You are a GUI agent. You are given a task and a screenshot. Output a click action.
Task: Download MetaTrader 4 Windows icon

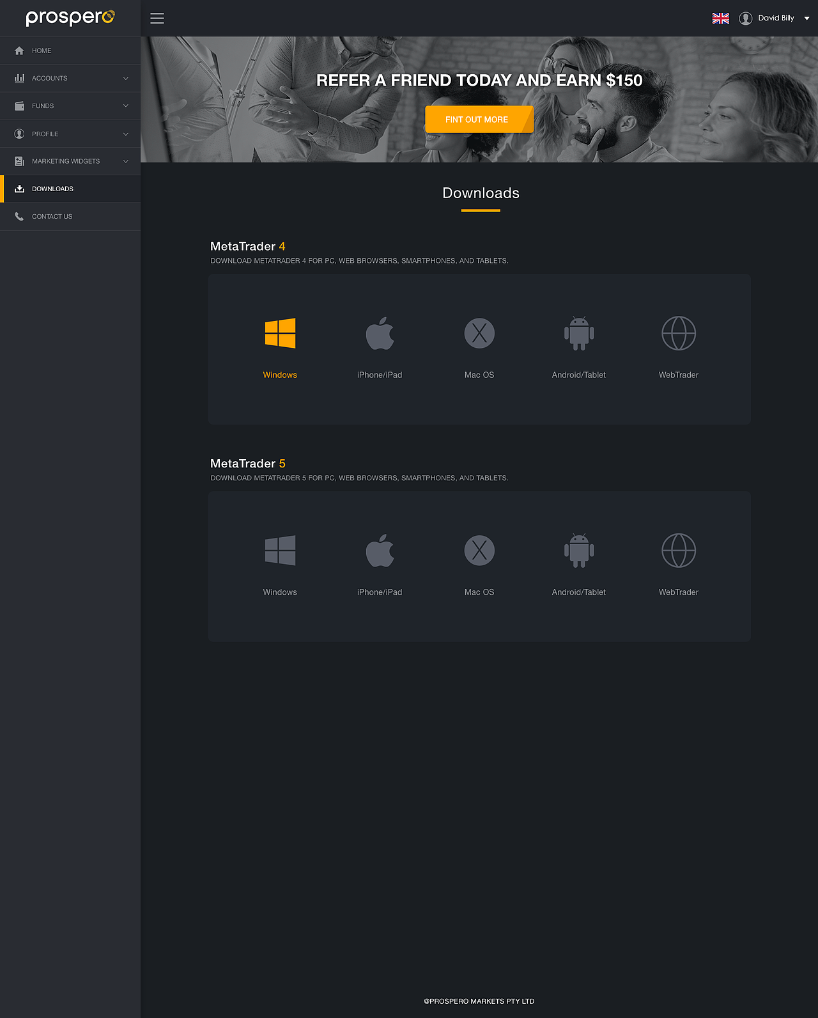pyautogui.click(x=280, y=333)
